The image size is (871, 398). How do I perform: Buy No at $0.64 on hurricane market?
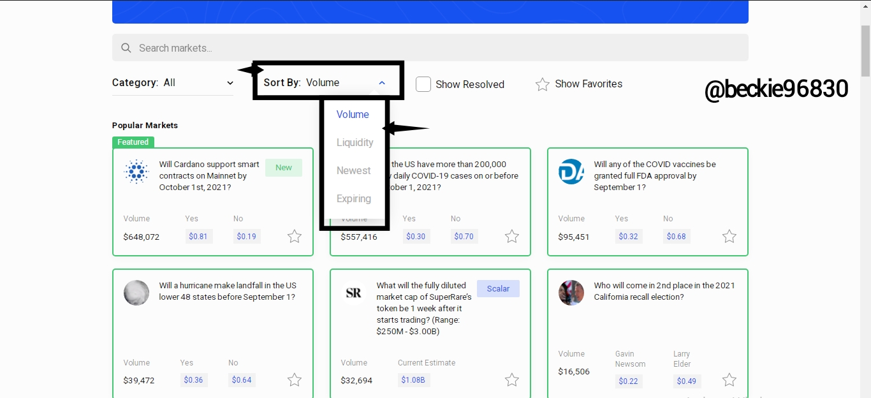(x=242, y=380)
